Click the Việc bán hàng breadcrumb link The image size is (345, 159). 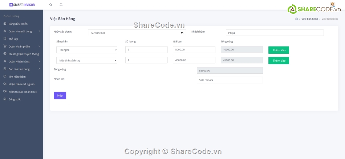pyautogui.click(x=309, y=19)
